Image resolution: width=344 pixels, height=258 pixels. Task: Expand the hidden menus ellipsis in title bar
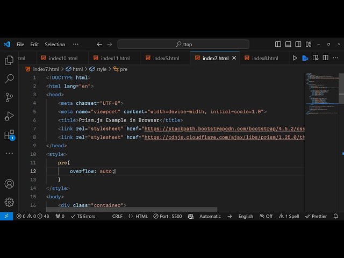[x=76, y=45]
